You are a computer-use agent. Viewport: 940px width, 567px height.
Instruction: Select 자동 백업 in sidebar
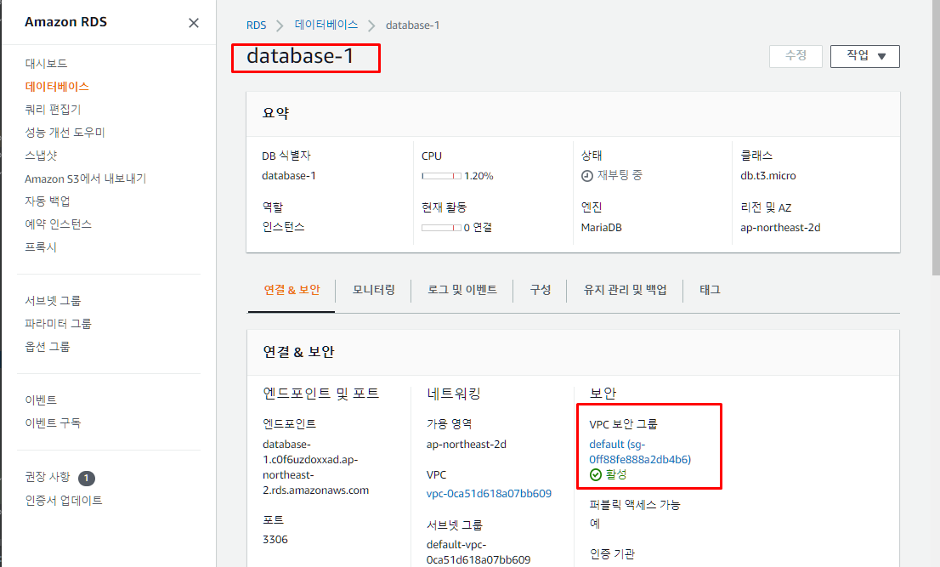point(48,201)
